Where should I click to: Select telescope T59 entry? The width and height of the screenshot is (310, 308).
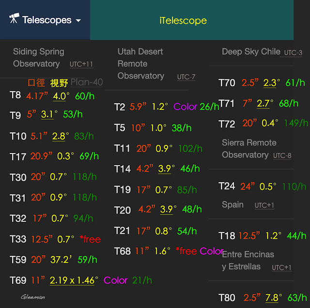click(18, 260)
